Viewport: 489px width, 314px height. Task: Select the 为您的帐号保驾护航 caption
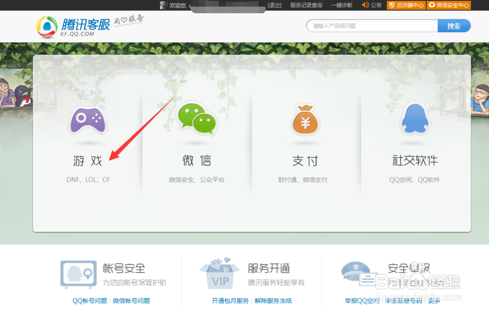134,283
